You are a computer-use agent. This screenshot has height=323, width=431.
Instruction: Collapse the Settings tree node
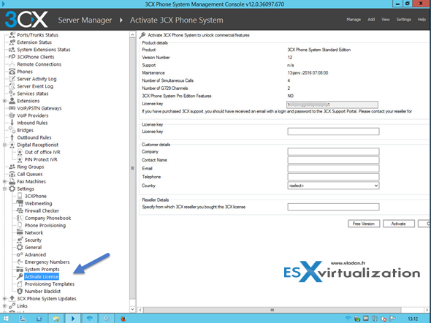[x=4, y=189]
